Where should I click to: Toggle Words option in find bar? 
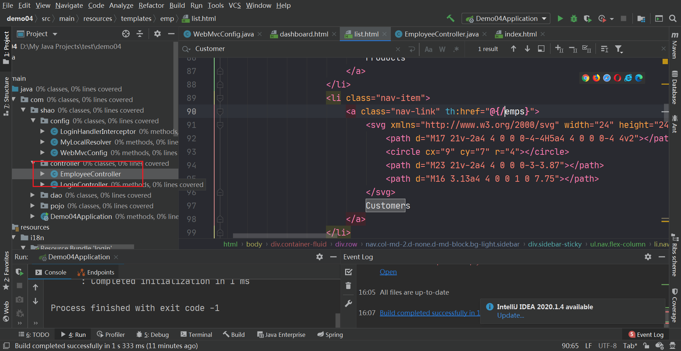click(x=442, y=49)
